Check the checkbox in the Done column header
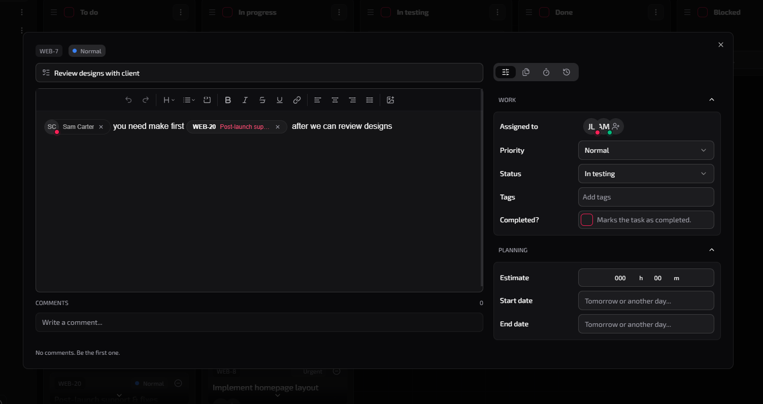 (x=544, y=12)
